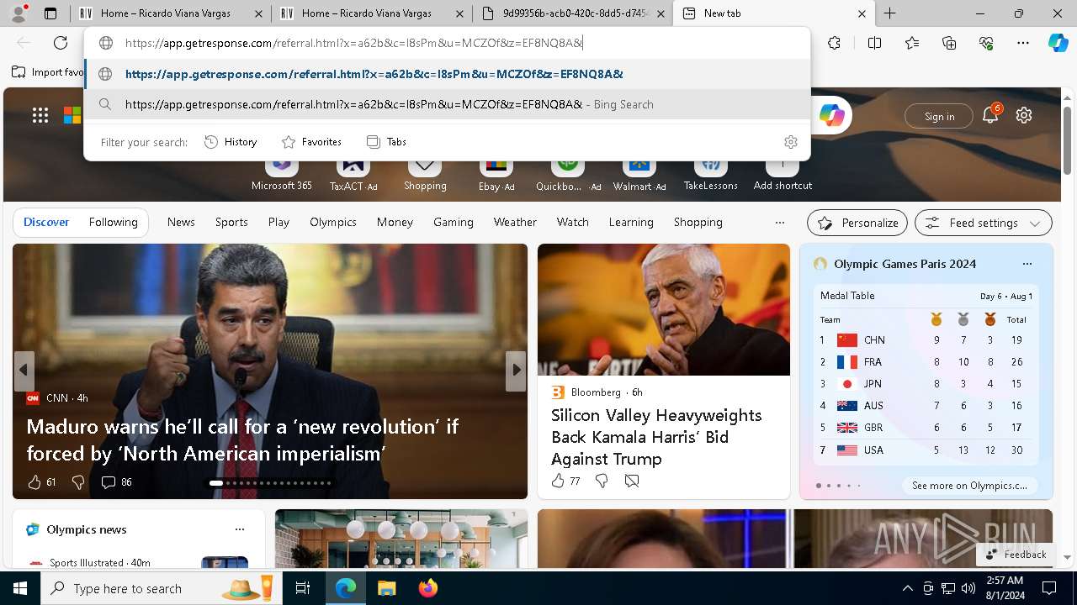Select the Discover feed tab

click(46, 222)
